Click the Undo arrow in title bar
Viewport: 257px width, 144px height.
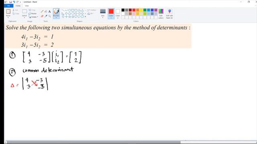tap(14, 2)
